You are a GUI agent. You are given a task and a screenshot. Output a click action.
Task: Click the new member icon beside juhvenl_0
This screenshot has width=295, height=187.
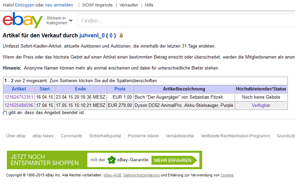pyautogui.click(x=121, y=35)
